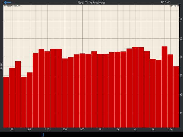Tap the 40 dB scale label
183x137 pixels.
click(x=181, y=76)
